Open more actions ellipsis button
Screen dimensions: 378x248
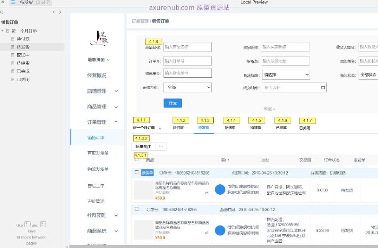161,147
